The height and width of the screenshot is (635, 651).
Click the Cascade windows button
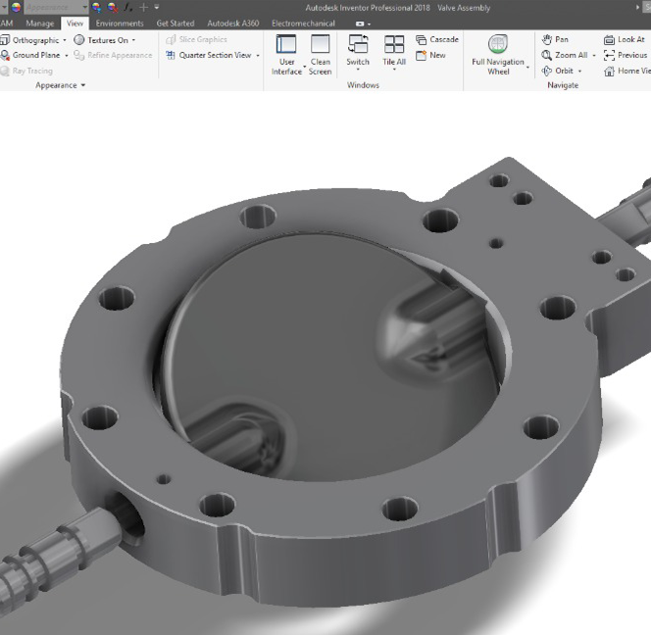click(x=436, y=39)
